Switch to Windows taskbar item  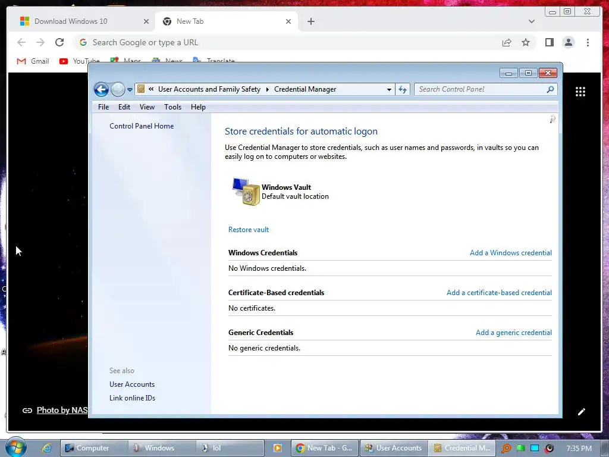(162, 448)
